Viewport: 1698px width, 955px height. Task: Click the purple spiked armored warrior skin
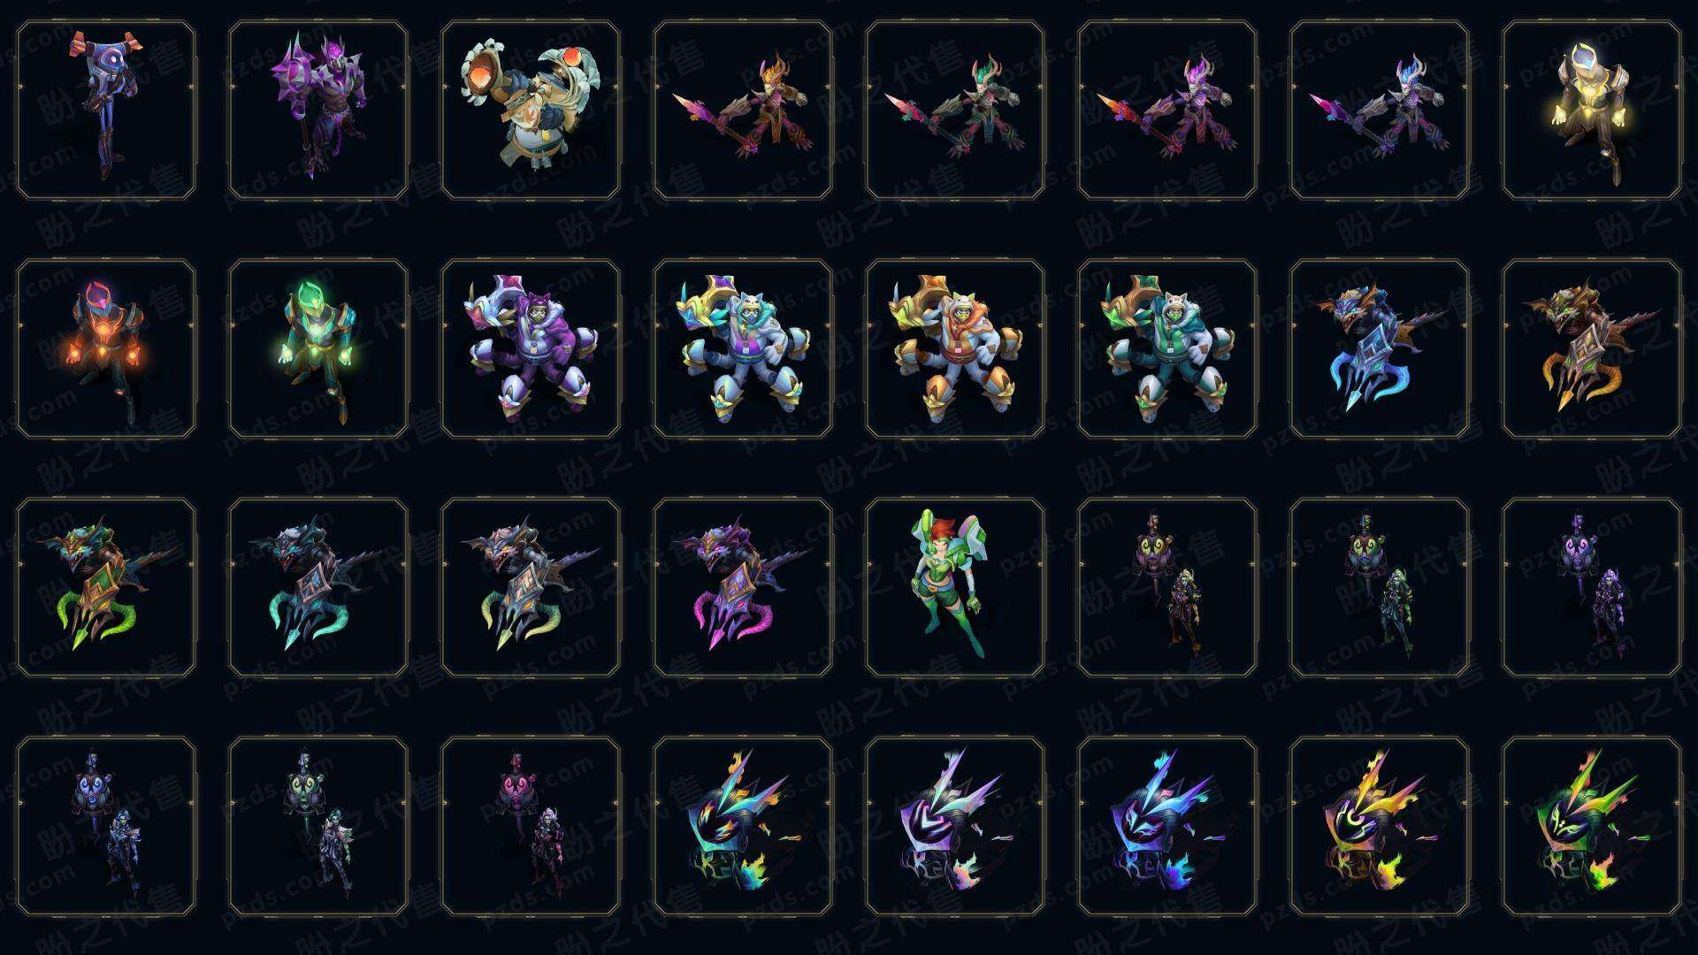pyautogui.click(x=318, y=111)
